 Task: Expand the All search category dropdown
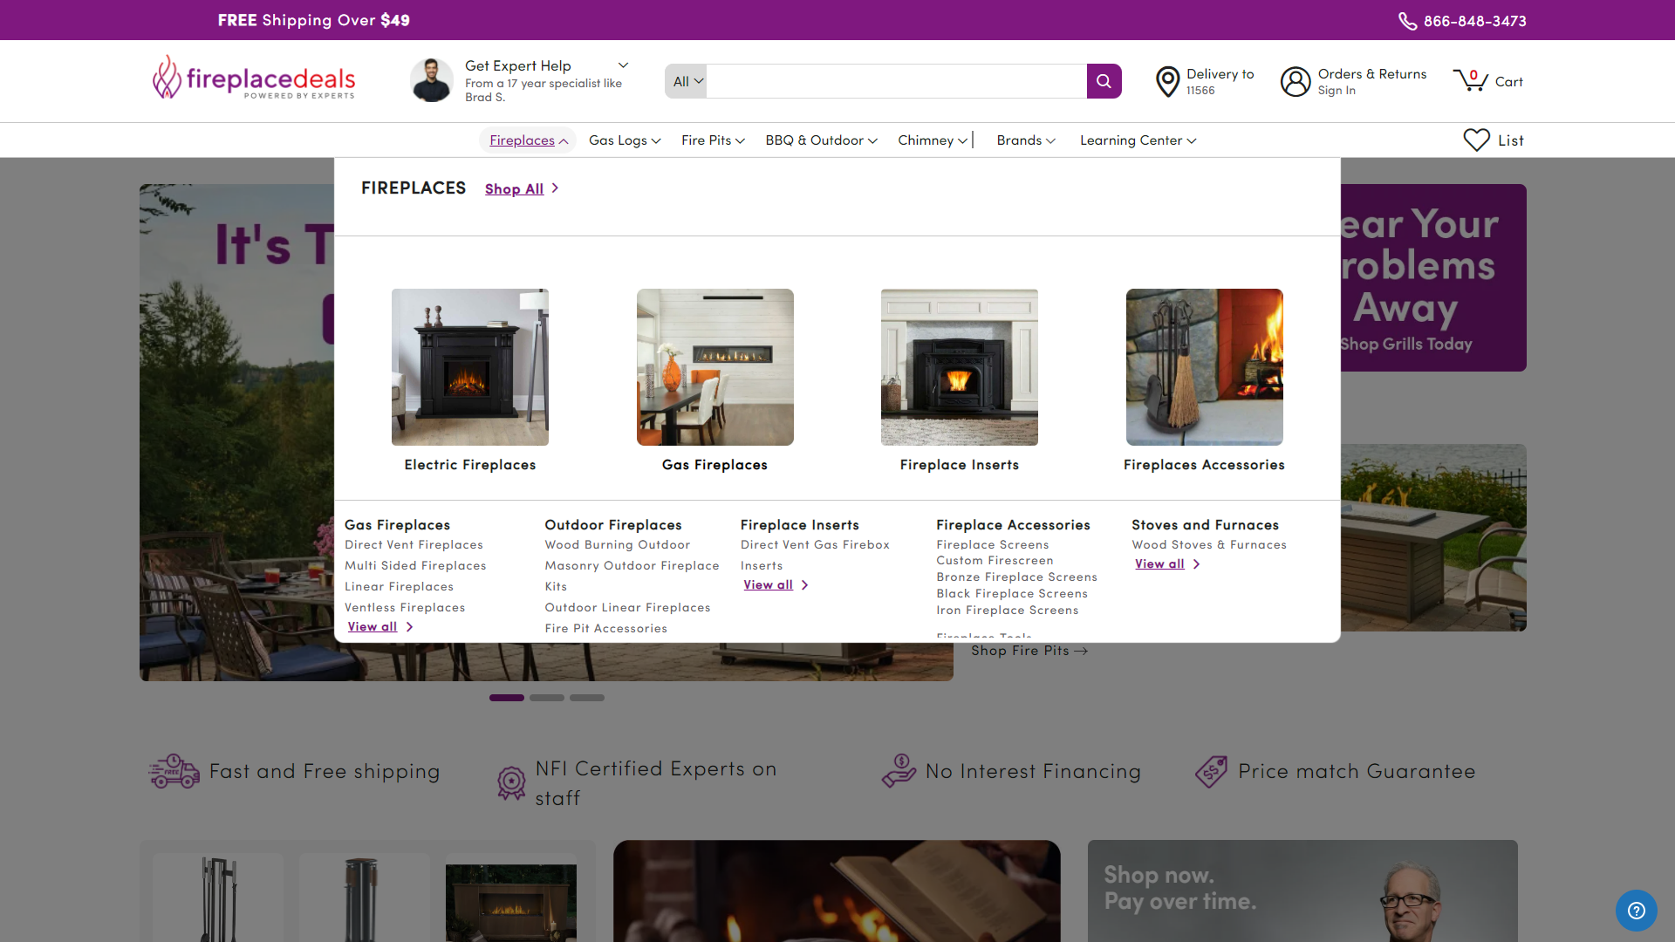687,81
